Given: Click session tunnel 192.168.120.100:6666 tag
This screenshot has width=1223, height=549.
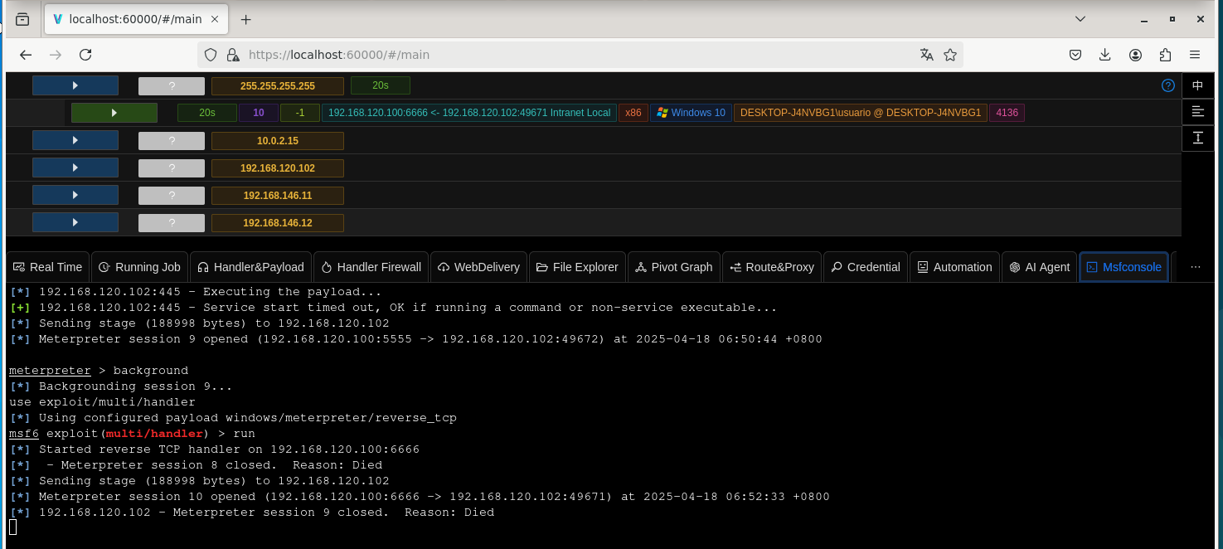Looking at the screenshot, I should [x=469, y=113].
